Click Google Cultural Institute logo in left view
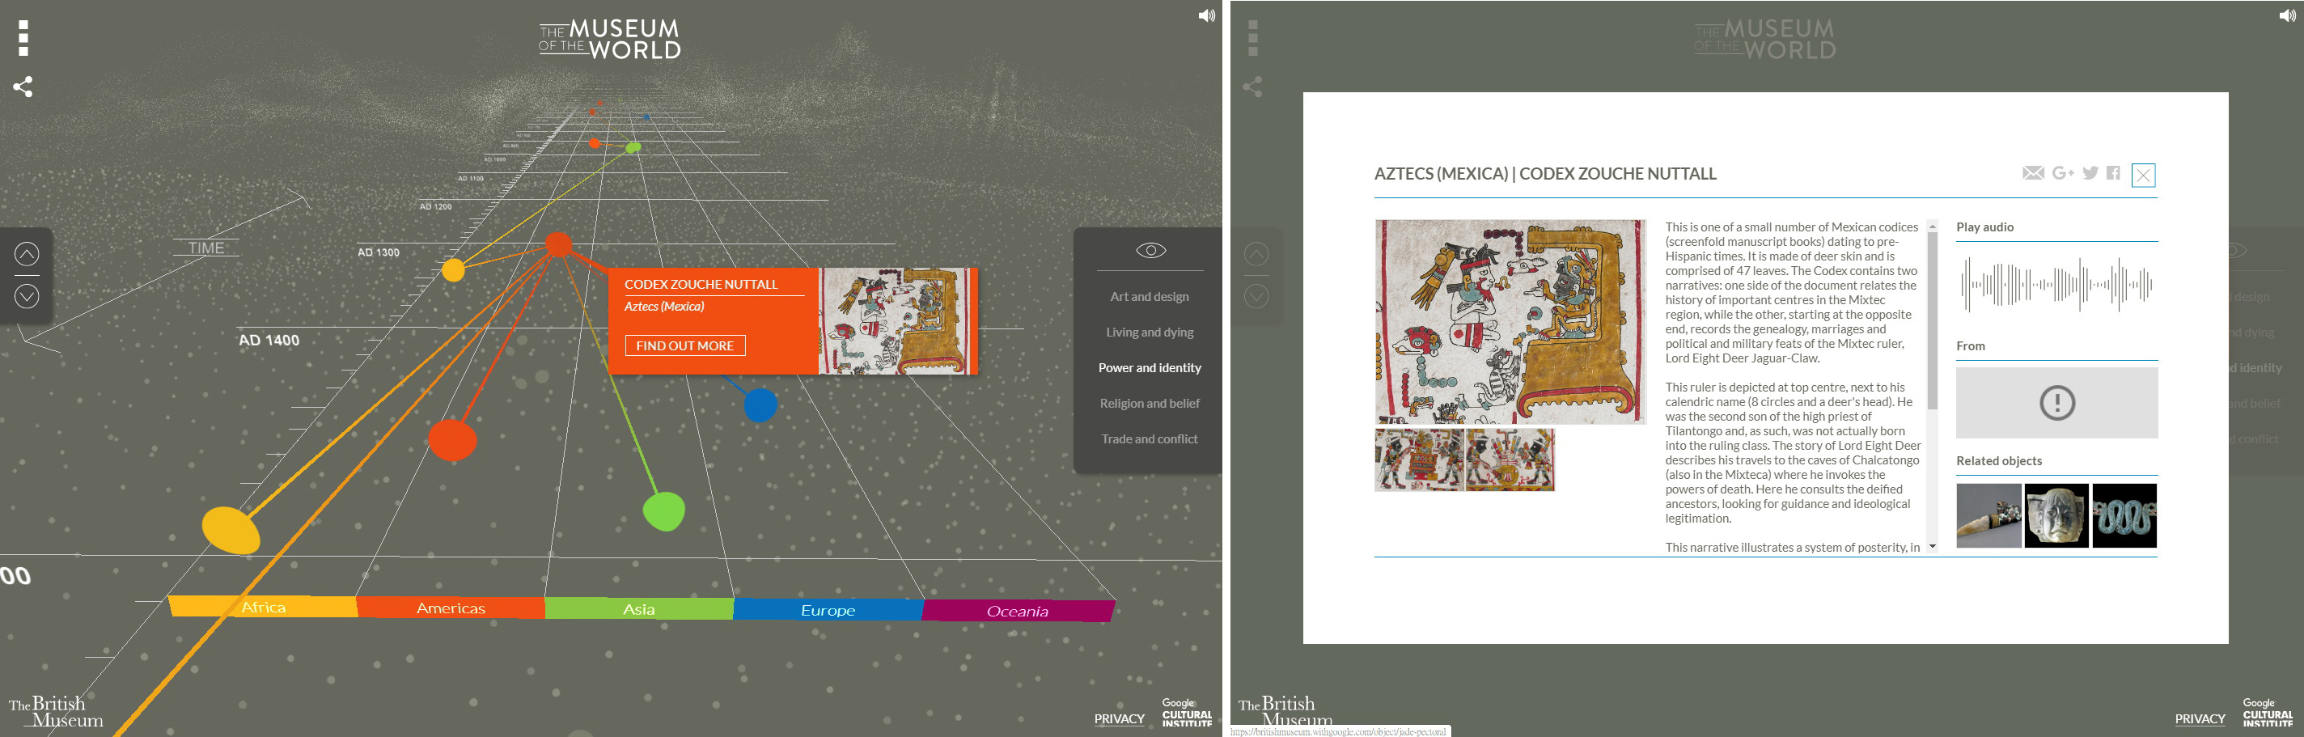Viewport: 2304px width, 737px height. pos(1187,713)
